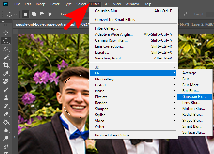Screen dimensions: 214x154
Task: Choose Convert for Smart Filters
Action: click(133, 20)
